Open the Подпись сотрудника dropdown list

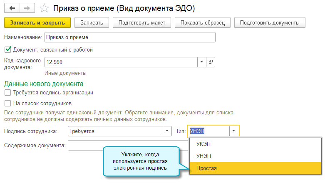click(167, 131)
